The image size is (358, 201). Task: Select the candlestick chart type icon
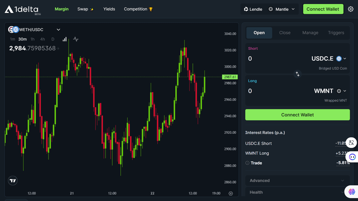click(65, 39)
